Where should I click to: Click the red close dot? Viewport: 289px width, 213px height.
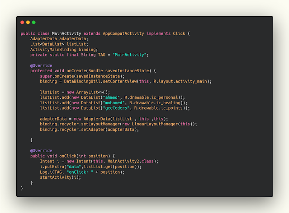(22, 23)
